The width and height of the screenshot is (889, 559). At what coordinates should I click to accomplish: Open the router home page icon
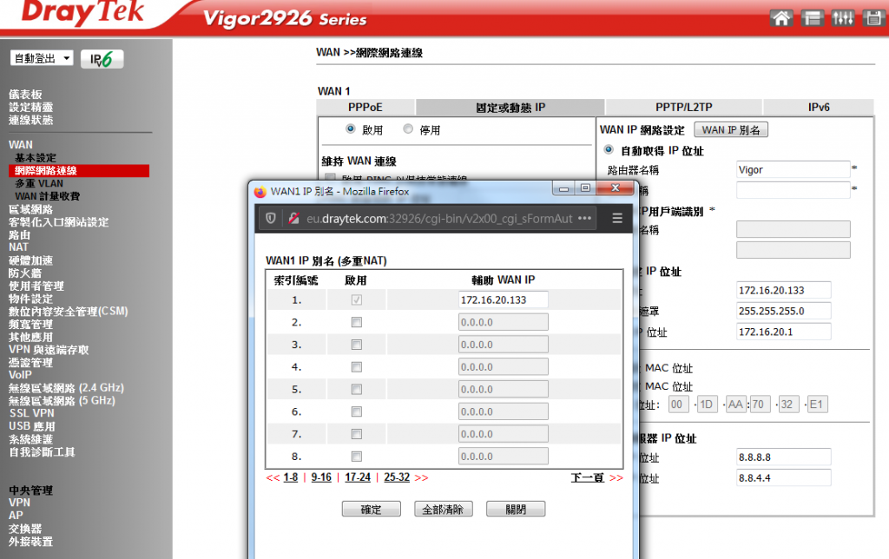tap(780, 18)
